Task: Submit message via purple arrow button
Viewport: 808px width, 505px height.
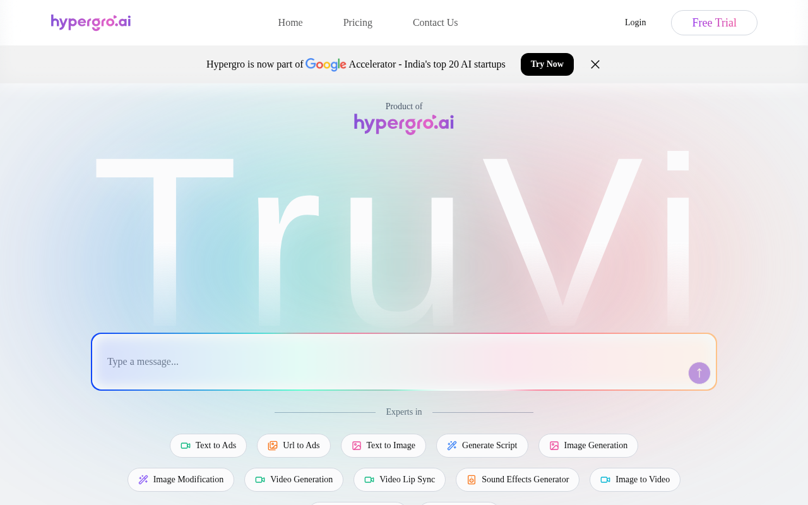Action: (x=699, y=373)
